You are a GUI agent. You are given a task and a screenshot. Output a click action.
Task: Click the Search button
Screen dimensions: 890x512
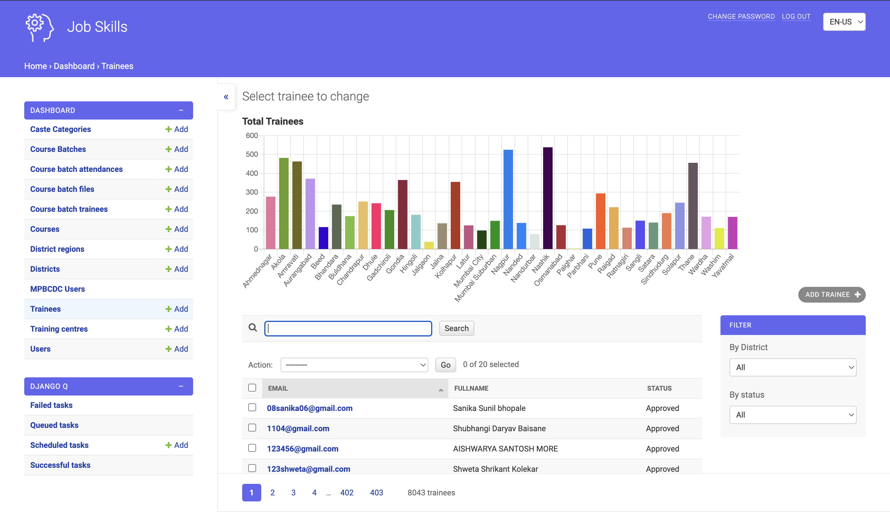pyautogui.click(x=456, y=328)
